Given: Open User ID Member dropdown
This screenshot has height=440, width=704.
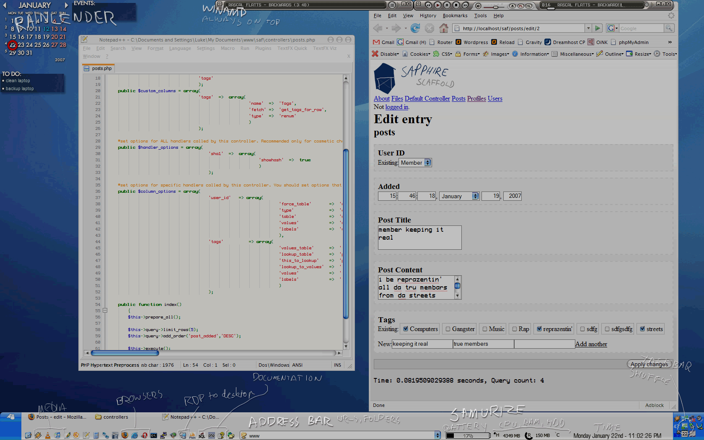Looking at the screenshot, I should coord(415,163).
